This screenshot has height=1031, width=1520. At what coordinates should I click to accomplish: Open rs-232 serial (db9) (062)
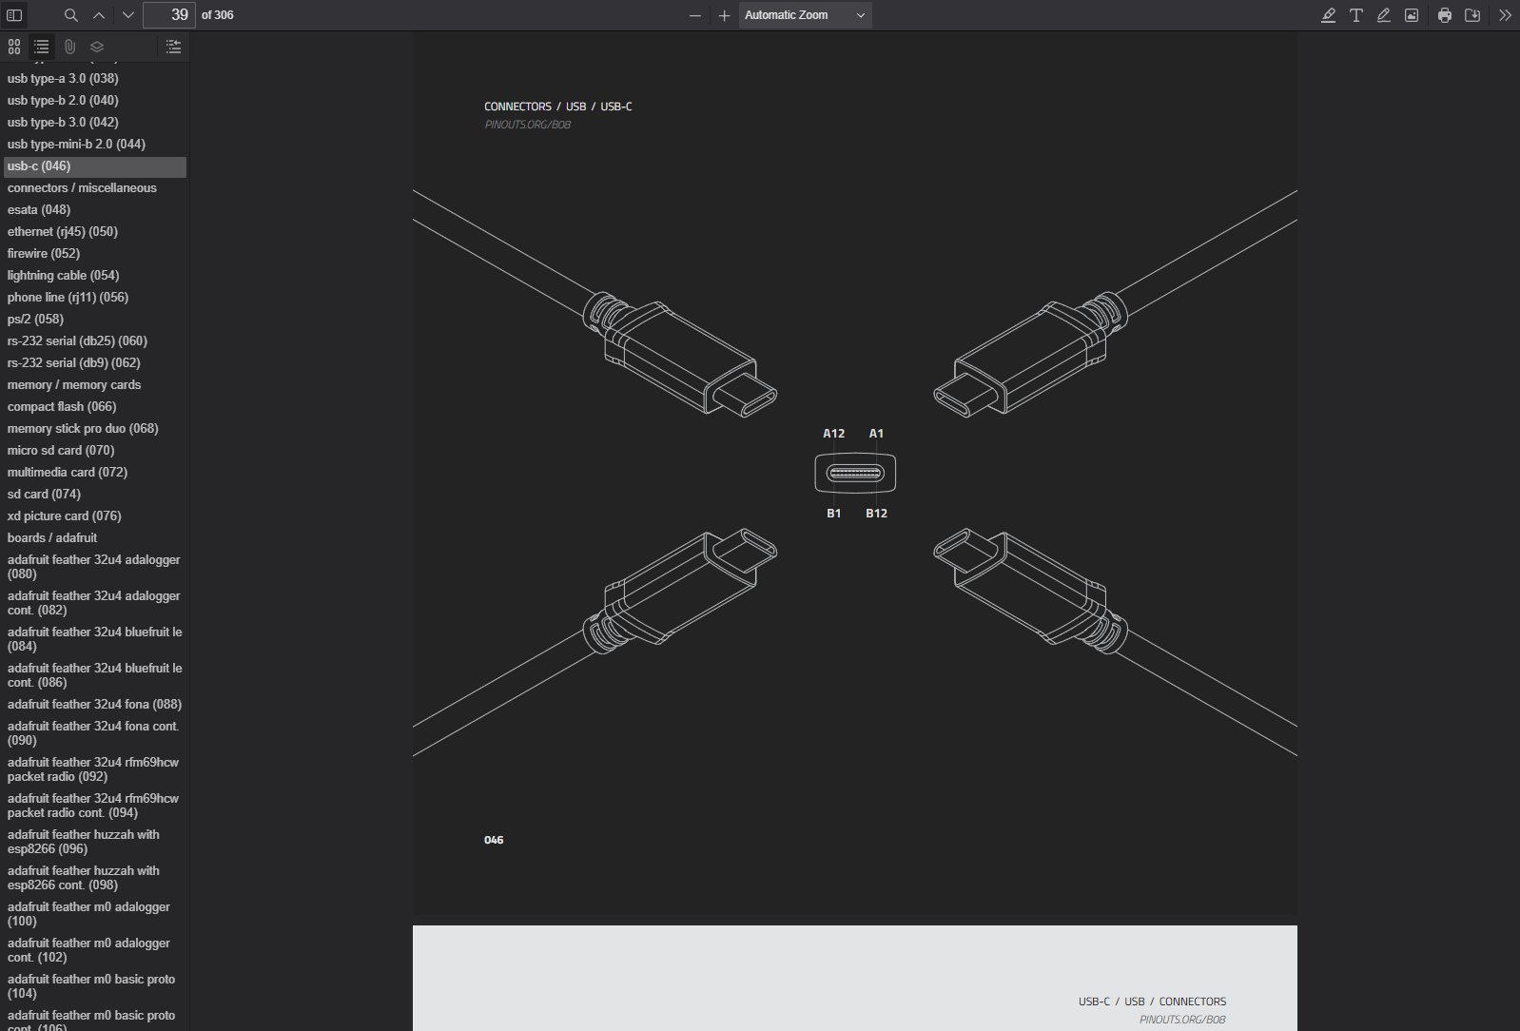click(74, 363)
